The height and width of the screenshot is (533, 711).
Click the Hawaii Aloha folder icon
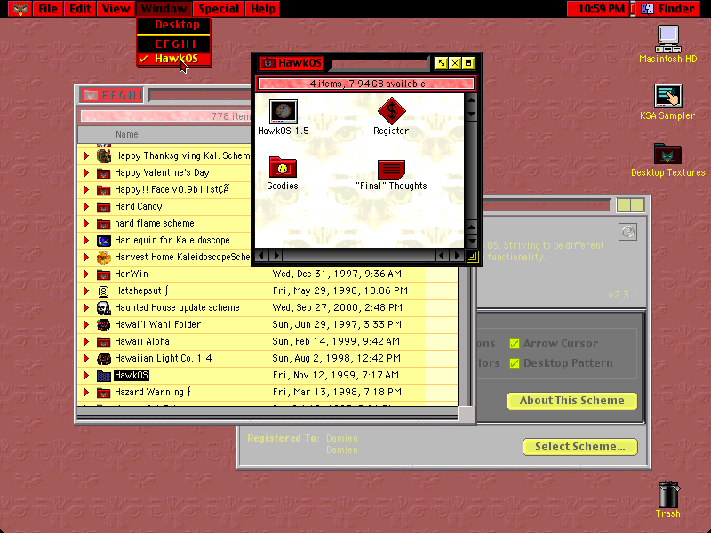click(x=104, y=342)
